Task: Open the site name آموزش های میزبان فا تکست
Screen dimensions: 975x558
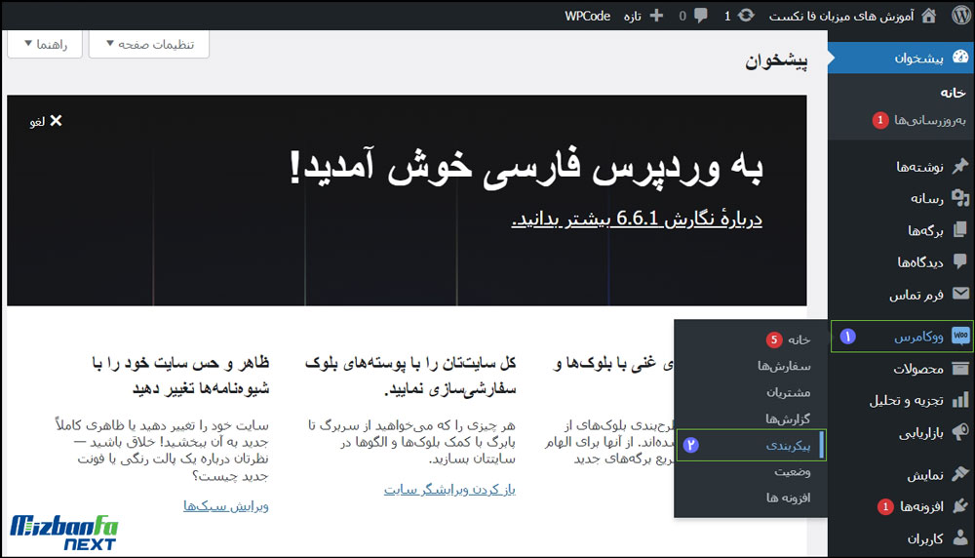Action: 841,16
